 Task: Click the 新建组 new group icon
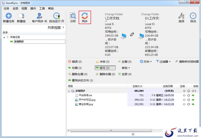(x=21, y=16)
